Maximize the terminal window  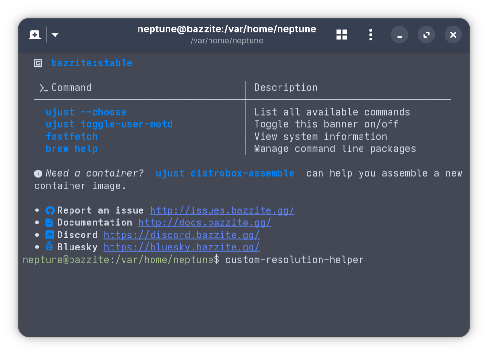tap(426, 35)
